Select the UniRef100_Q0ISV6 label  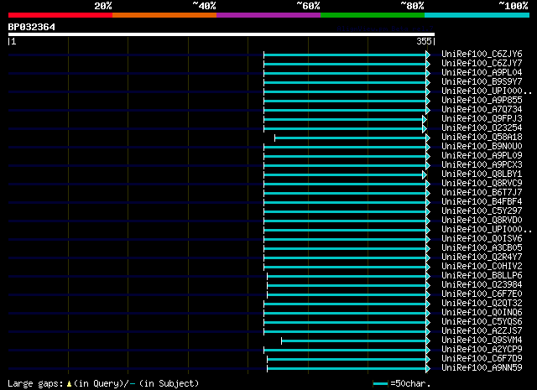(482, 239)
